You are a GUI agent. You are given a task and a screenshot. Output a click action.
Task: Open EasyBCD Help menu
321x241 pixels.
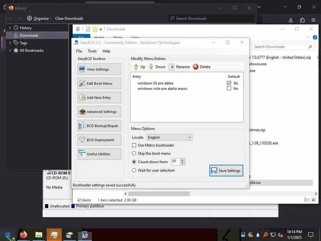tap(106, 51)
